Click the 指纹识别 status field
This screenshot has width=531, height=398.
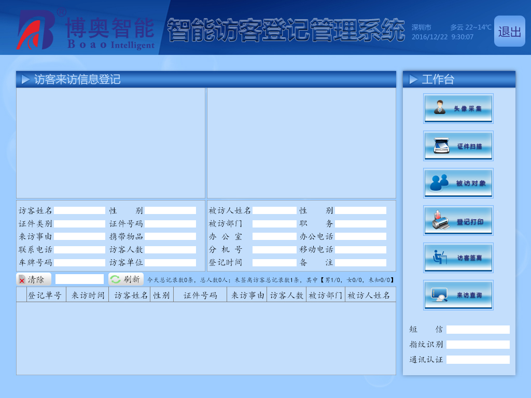(x=478, y=345)
